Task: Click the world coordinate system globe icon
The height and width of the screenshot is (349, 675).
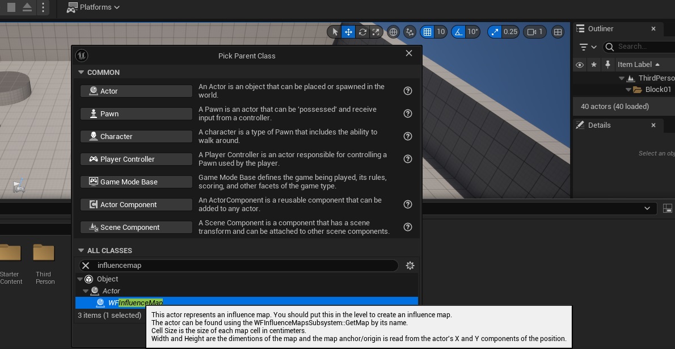Action: (393, 32)
